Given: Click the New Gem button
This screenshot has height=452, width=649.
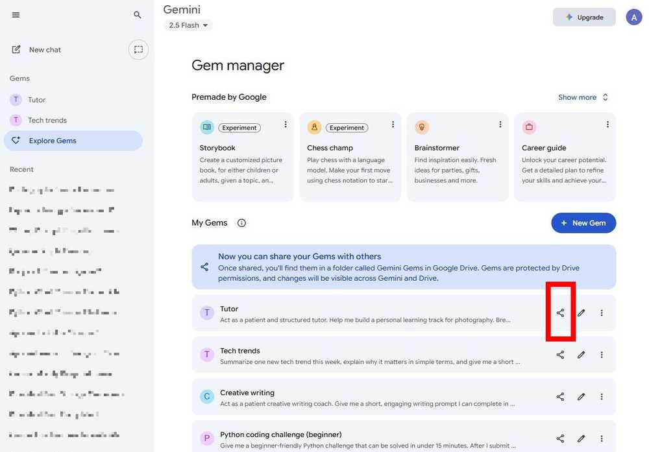Looking at the screenshot, I should pyautogui.click(x=583, y=223).
